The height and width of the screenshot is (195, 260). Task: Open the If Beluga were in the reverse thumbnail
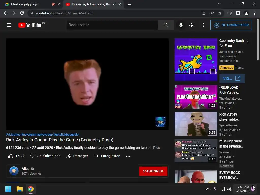(196, 151)
